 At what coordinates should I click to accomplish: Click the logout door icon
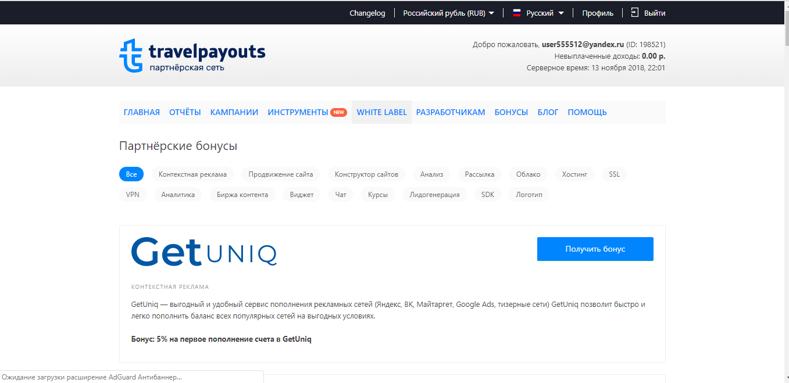point(634,13)
